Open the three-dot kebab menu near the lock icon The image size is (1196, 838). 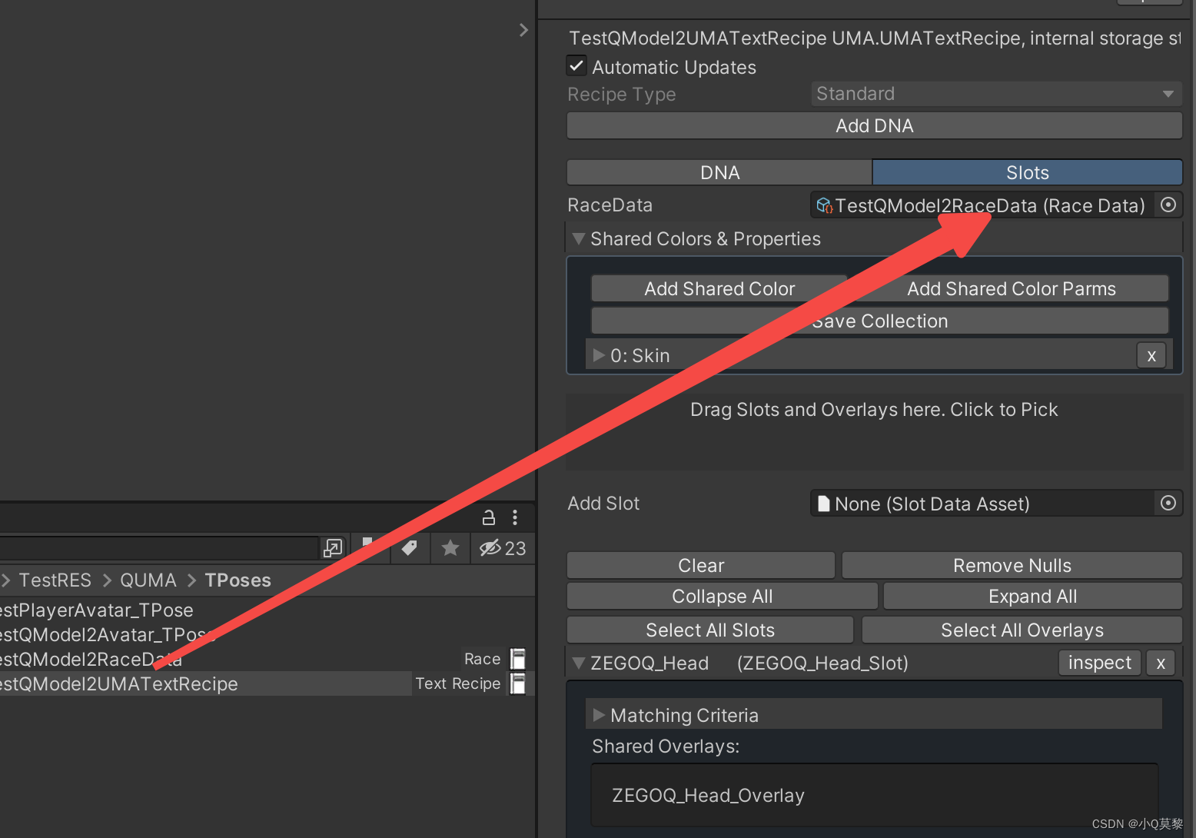click(x=515, y=517)
